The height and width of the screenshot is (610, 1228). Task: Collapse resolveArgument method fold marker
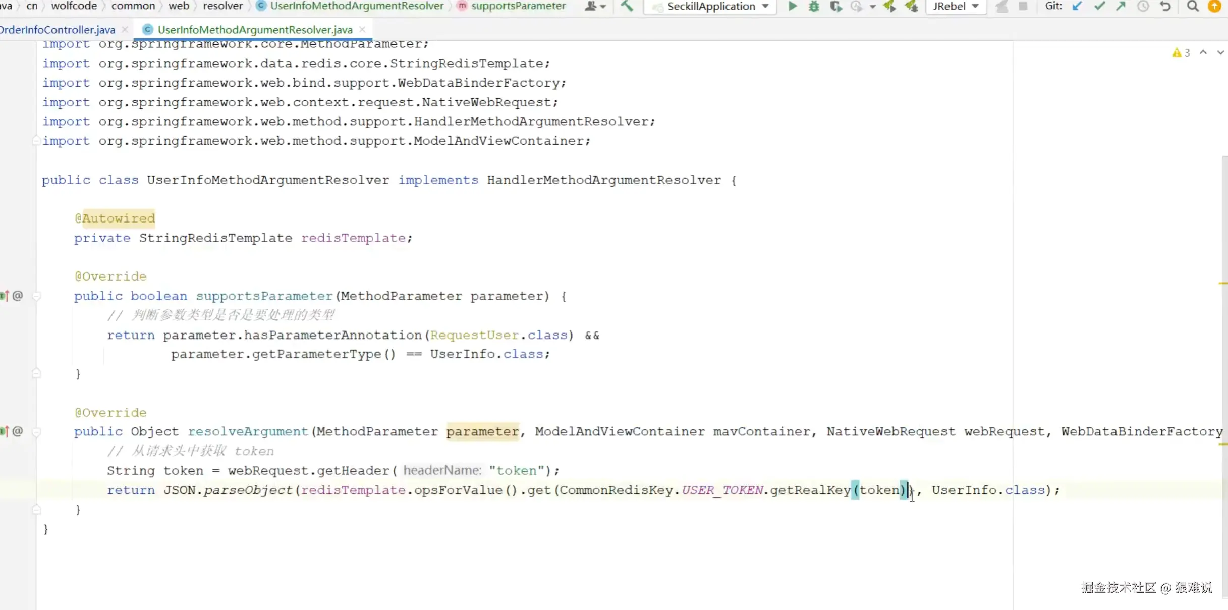[x=36, y=432]
